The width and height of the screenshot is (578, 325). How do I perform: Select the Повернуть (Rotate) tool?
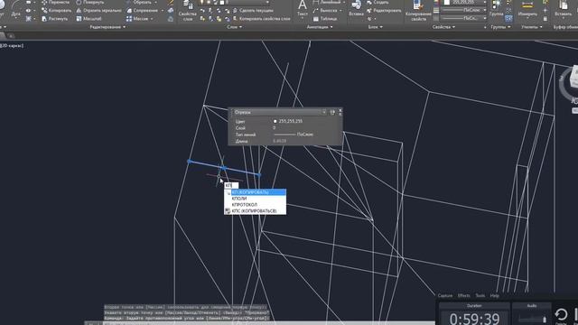pos(90,2)
